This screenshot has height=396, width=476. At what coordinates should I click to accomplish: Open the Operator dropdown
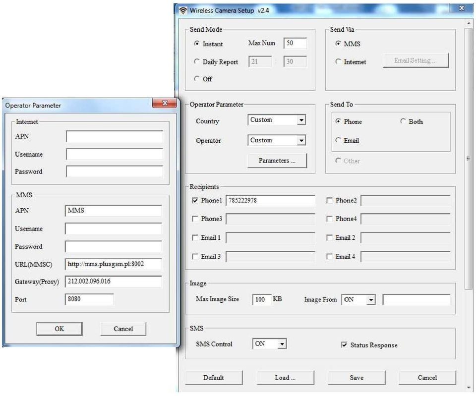(x=277, y=140)
